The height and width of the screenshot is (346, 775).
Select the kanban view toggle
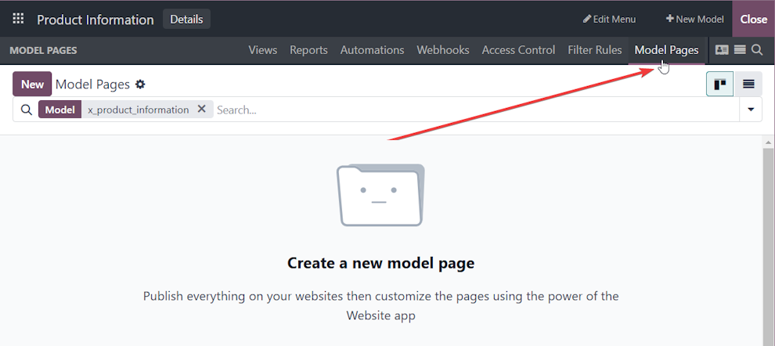[x=719, y=85]
